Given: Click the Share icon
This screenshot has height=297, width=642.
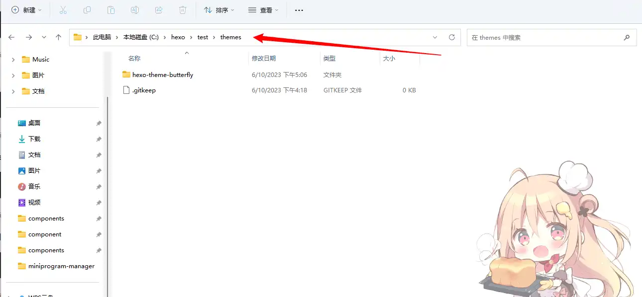Looking at the screenshot, I should tap(158, 9).
